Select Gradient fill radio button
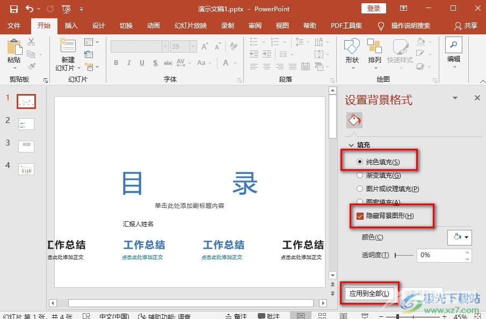Screen dimensions: 486x319 360,175
